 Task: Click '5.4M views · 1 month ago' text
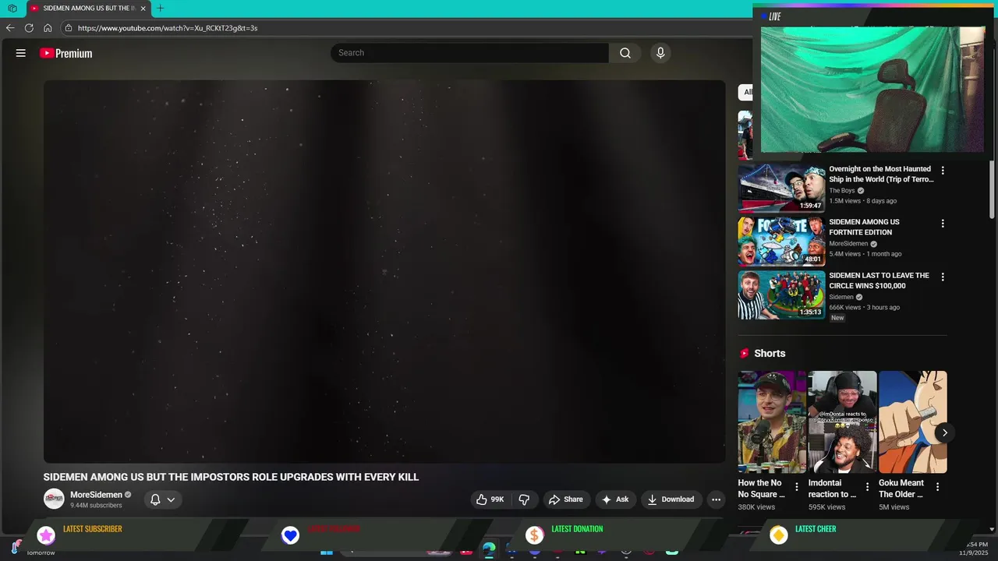[865, 254]
